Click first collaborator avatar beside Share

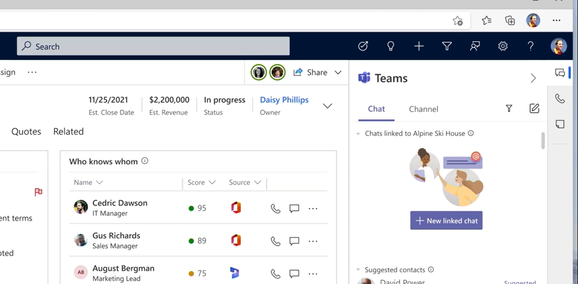click(259, 73)
